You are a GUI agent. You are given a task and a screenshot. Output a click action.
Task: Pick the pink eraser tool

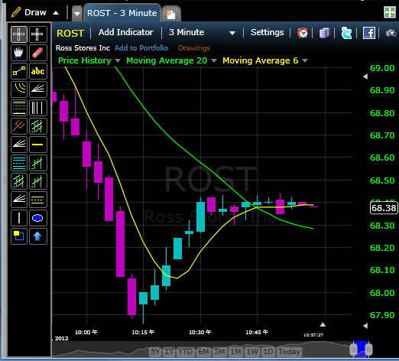point(37,53)
